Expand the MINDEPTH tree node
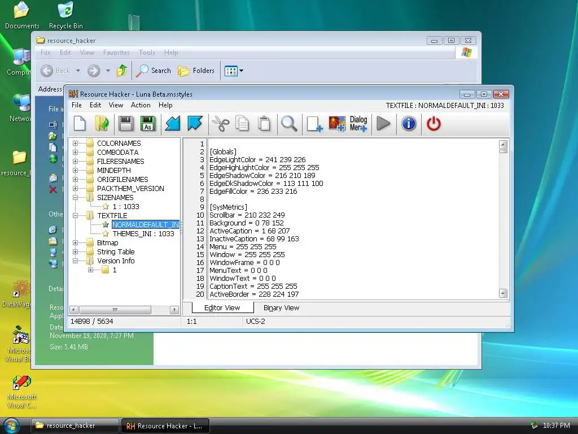578x434 pixels. [x=75, y=171]
